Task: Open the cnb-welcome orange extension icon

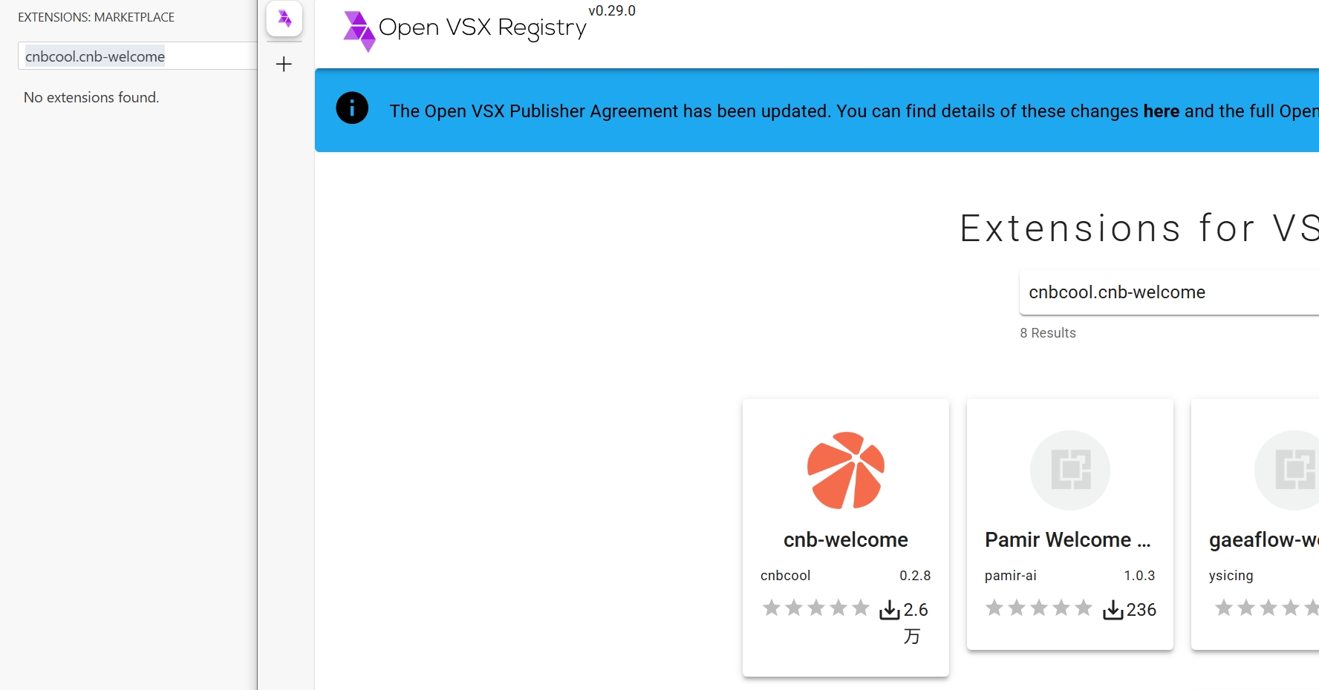Action: click(846, 470)
